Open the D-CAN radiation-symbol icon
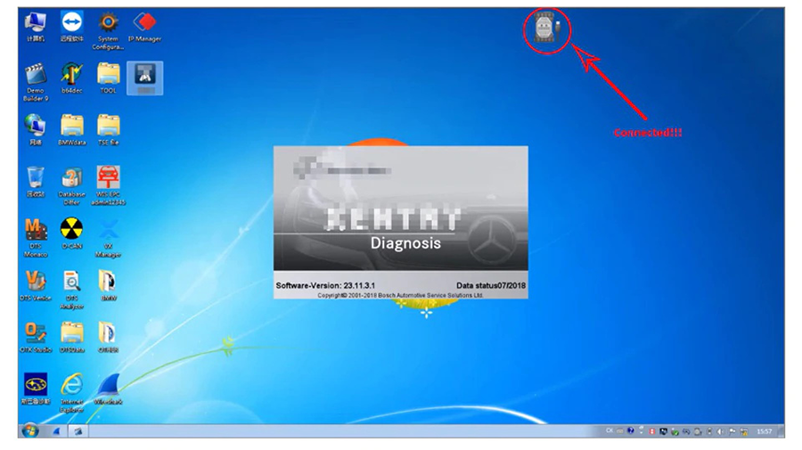Screen dimensions: 802x450 click(71, 233)
